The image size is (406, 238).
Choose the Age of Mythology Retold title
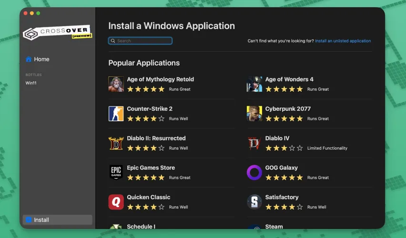pyautogui.click(x=160, y=79)
